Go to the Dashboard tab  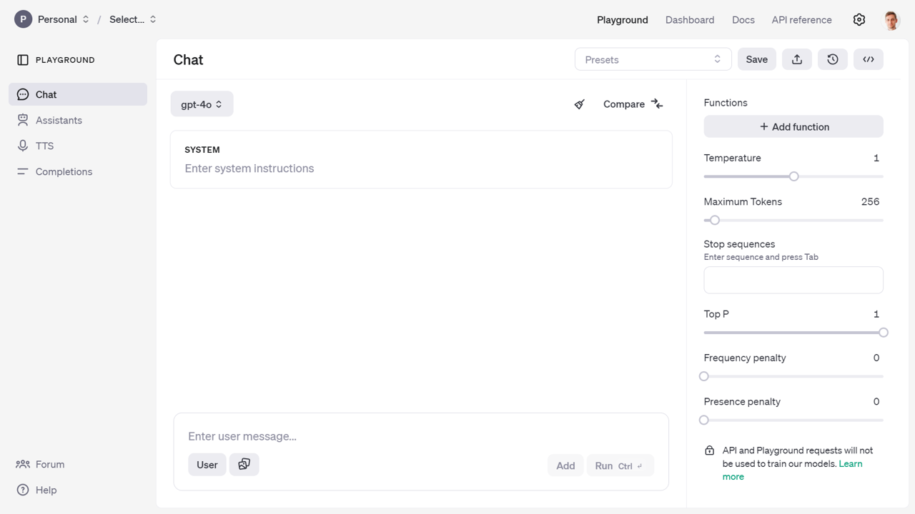[x=689, y=20]
